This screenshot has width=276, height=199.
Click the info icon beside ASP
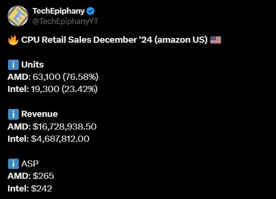(13, 164)
